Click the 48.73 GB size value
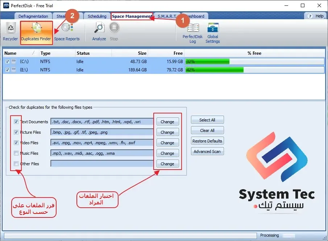Image resolution: width=328 pixels, height=241 pixels. point(138,62)
